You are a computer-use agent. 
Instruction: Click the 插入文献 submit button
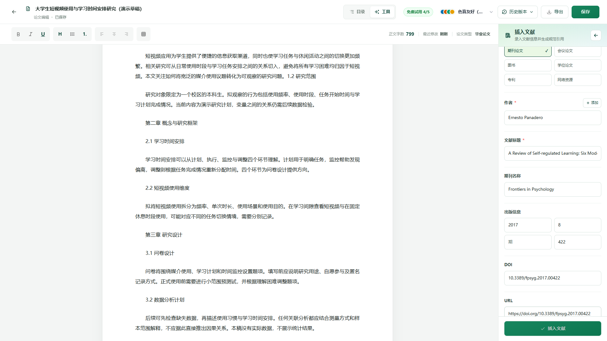[553, 328]
